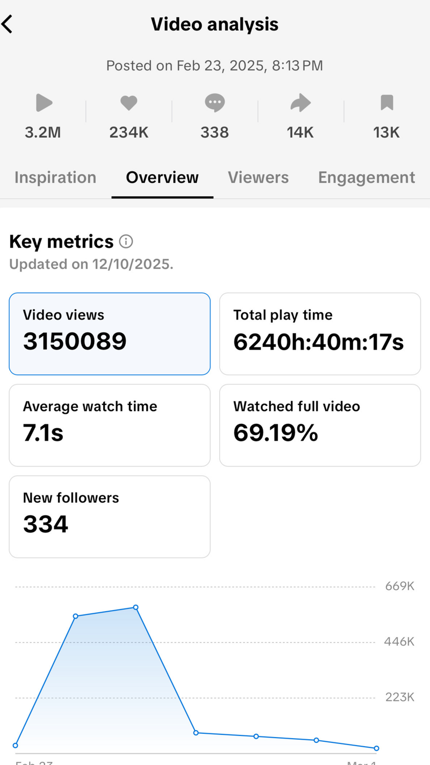Open the Key metrics info icon

pyautogui.click(x=126, y=242)
